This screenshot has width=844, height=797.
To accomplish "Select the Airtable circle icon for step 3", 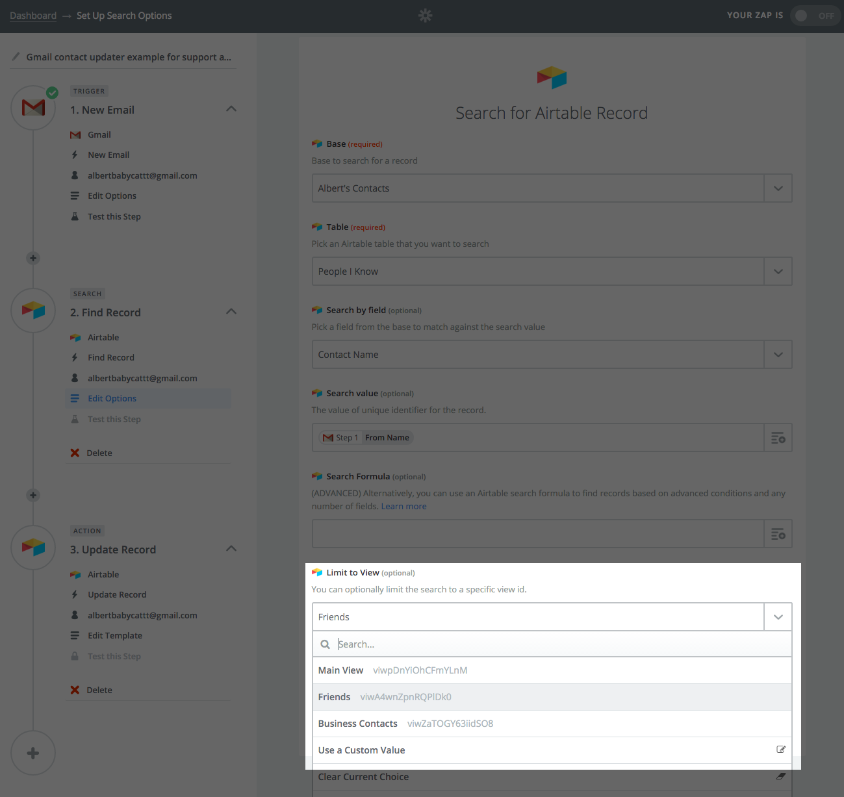I will pos(33,547).
